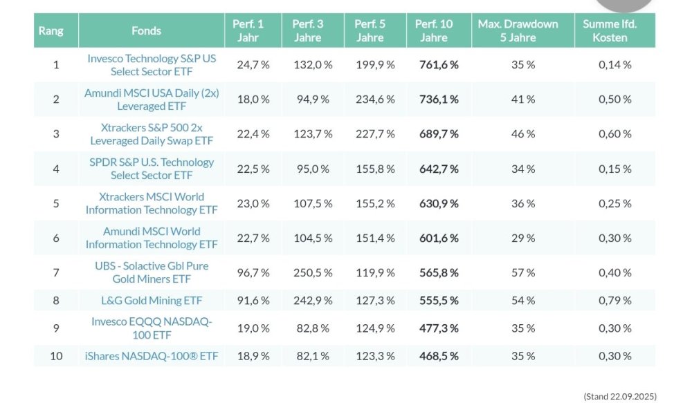Sort by Perf. 3 Jahre column header
This screenshot has width=692, height=403.
point(307,30)
